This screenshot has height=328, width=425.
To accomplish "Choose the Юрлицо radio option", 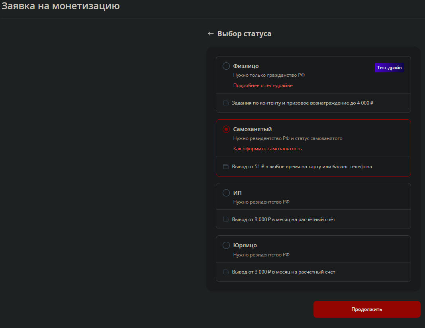I will pos(226,245).
